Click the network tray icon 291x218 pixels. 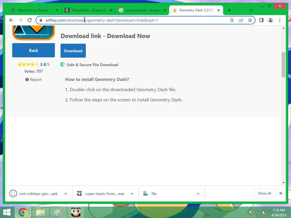[257, 213]
